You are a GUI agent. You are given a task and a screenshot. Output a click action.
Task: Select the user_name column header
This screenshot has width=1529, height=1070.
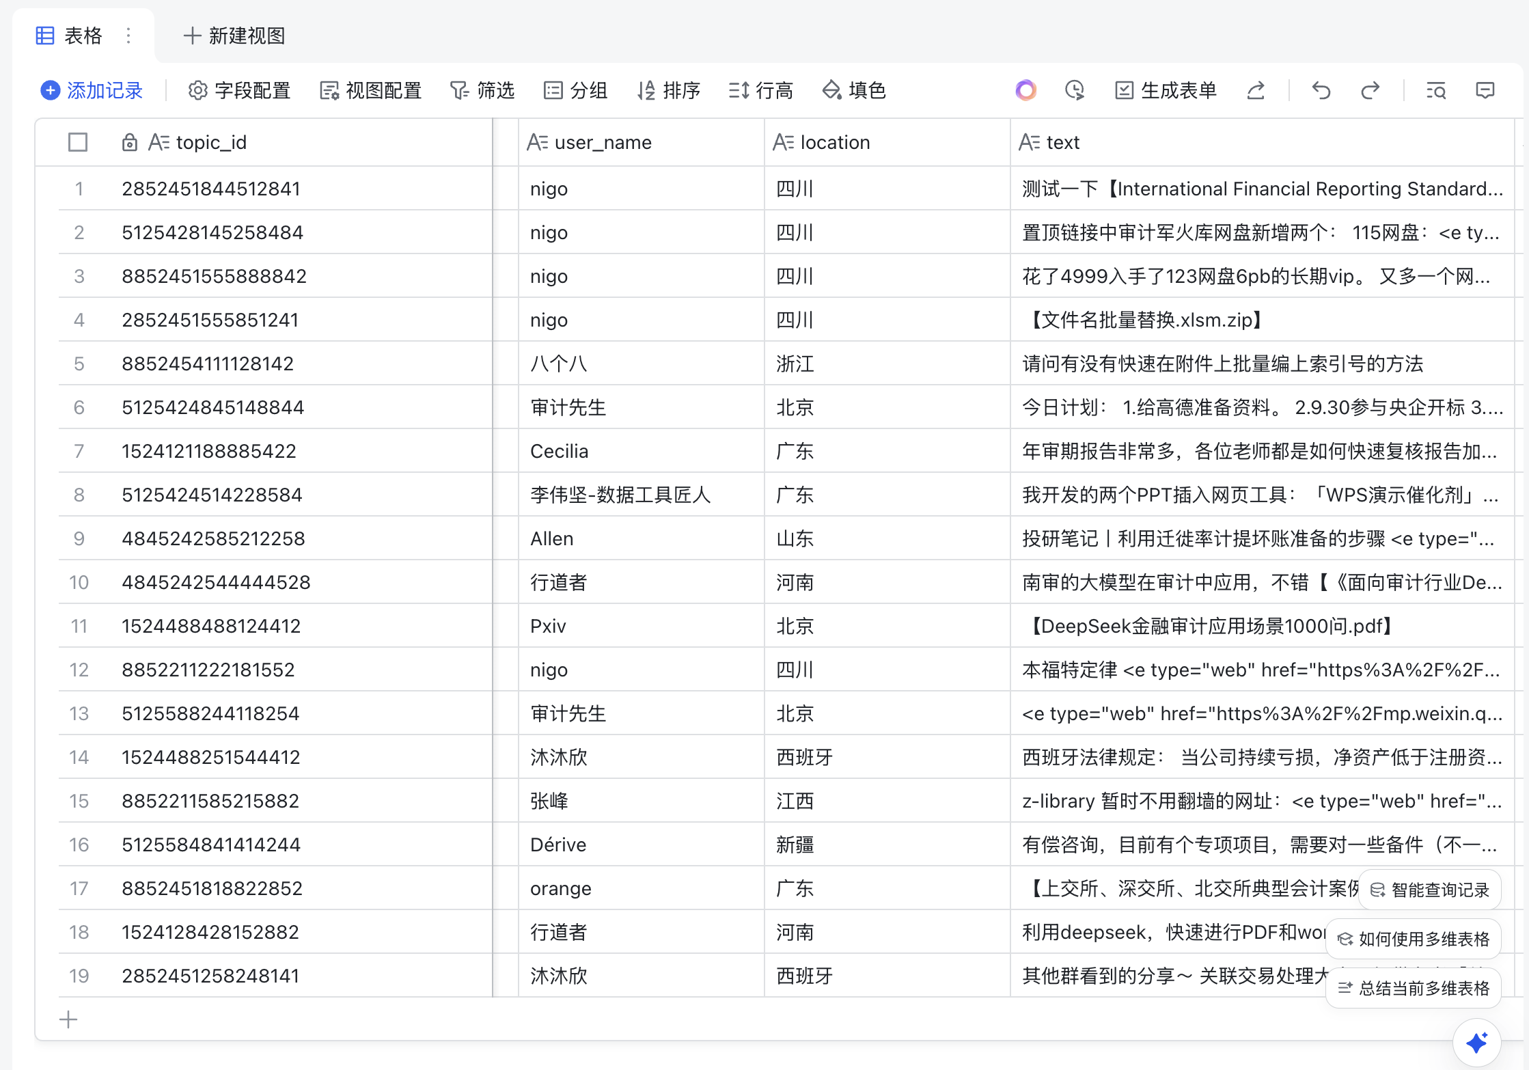click(641, 142)
